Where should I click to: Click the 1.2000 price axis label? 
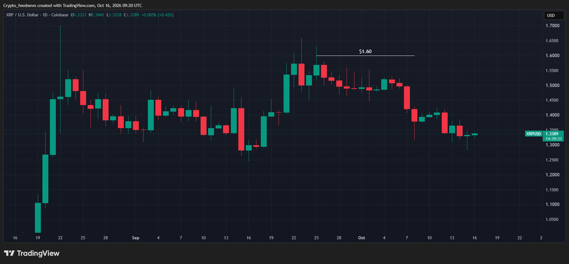pos(552,175)
